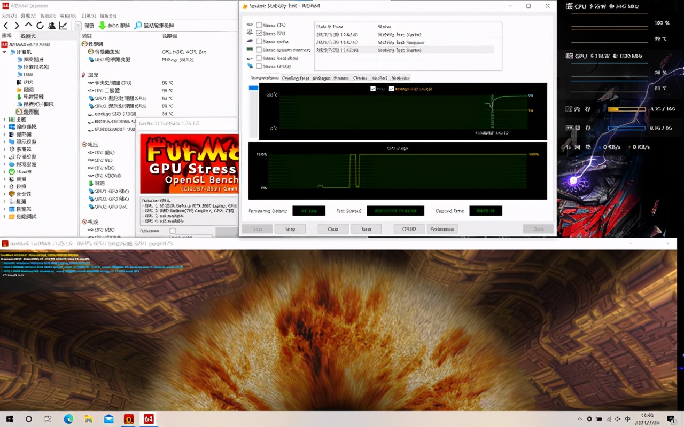Open File Explorer from the taskbar

[x=89, y=419]
